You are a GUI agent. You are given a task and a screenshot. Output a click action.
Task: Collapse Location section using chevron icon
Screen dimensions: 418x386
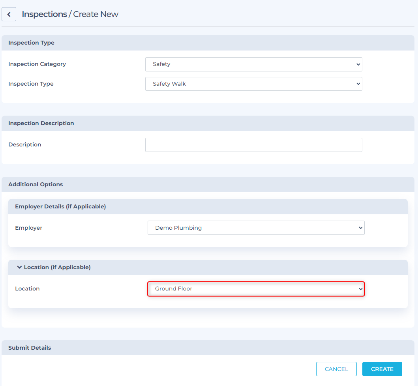(19, 267)
